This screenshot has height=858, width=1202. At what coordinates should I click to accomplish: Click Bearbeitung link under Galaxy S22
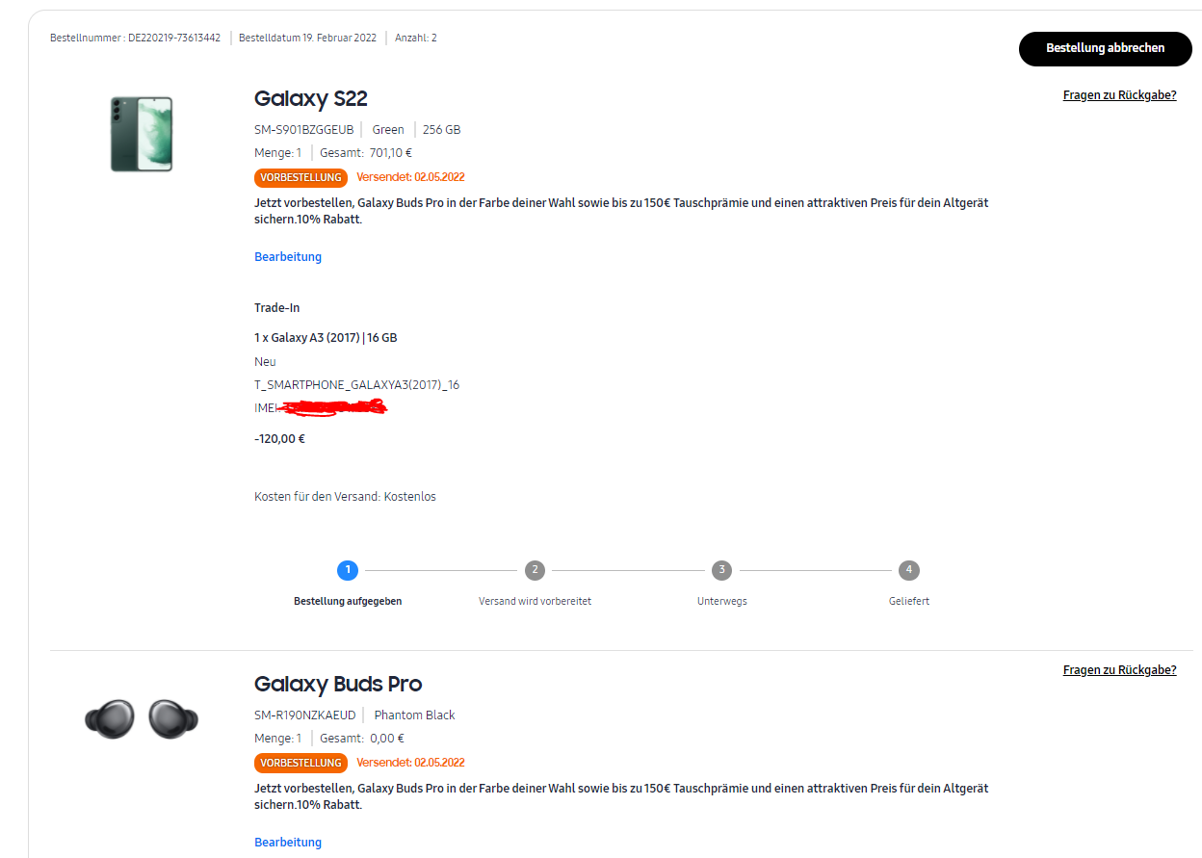288,257
